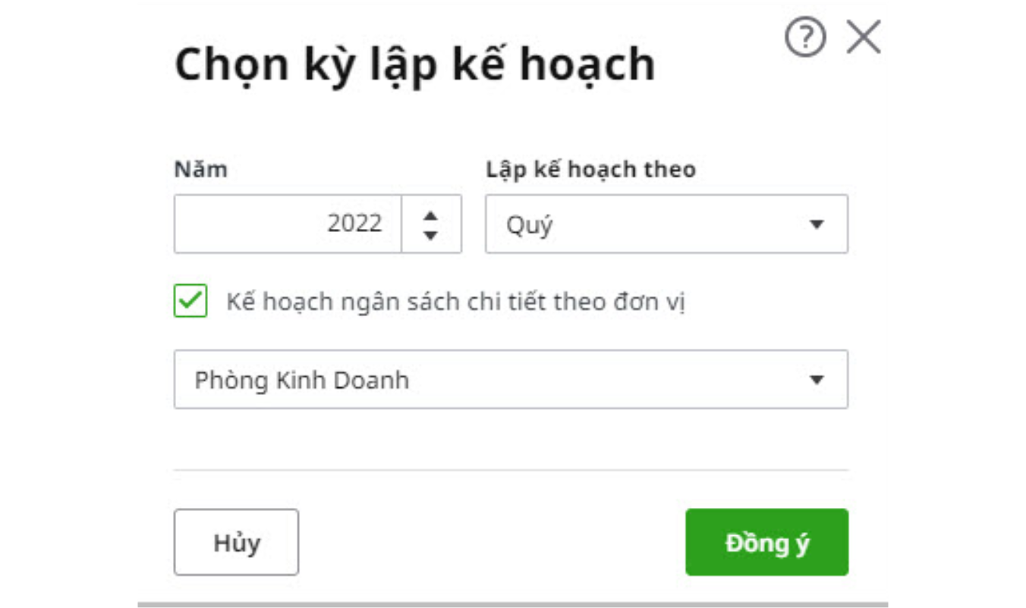1026x608 pixels.
Task: Confirm with the green Đồng ý button
Action: click(766, 542)
